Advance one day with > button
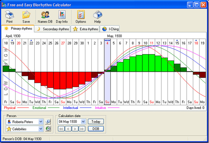 75,129
